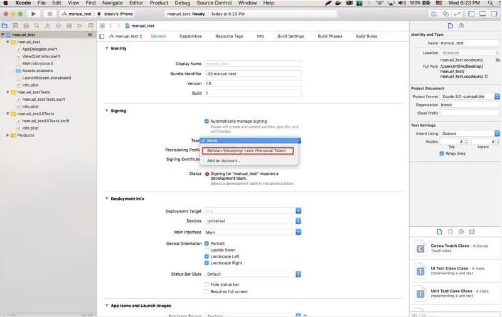The width and height of the screenshot is (502, 317).
Task: Uncheck Automatically manage signing
Action: point(207,121)
